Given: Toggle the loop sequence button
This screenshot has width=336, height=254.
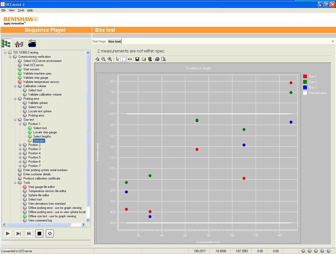Looking at the screenshot, I should (x=50, y=234).
